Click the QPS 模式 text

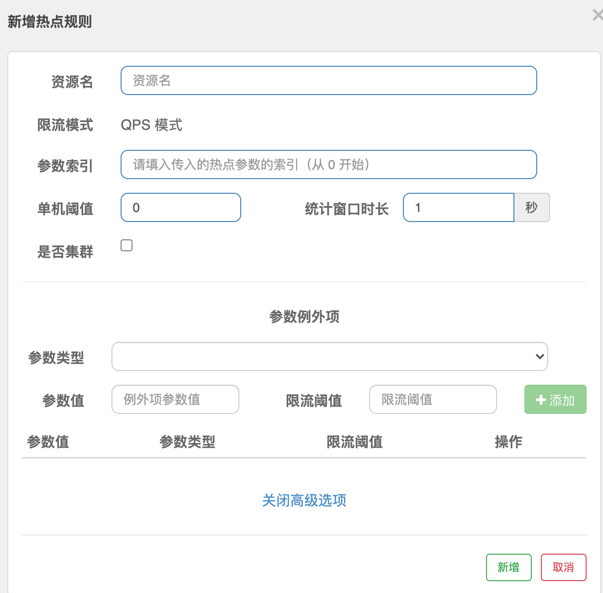[151, 125]
